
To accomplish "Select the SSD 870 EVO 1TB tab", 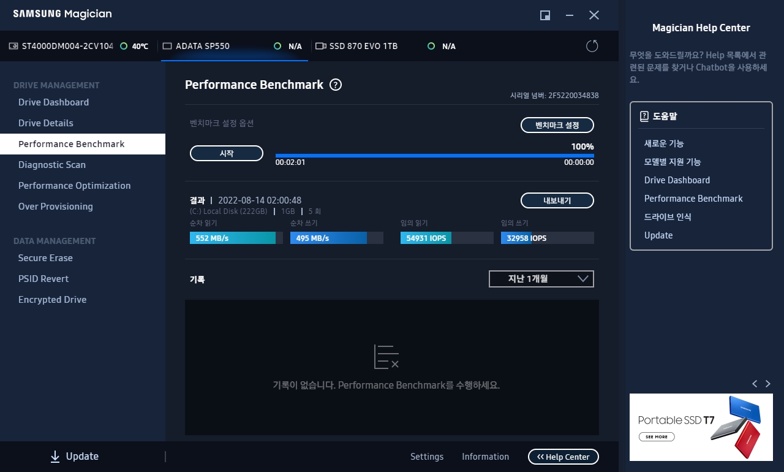I will pos(386,46).
